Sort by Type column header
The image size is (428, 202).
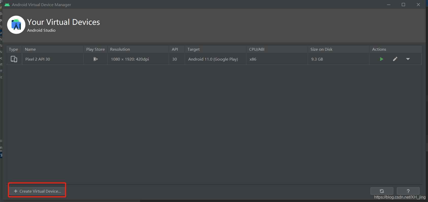[14, 49]
